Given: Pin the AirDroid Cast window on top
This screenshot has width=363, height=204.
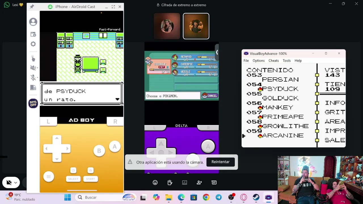Looking at the screenshot, I should coord(32,7).
